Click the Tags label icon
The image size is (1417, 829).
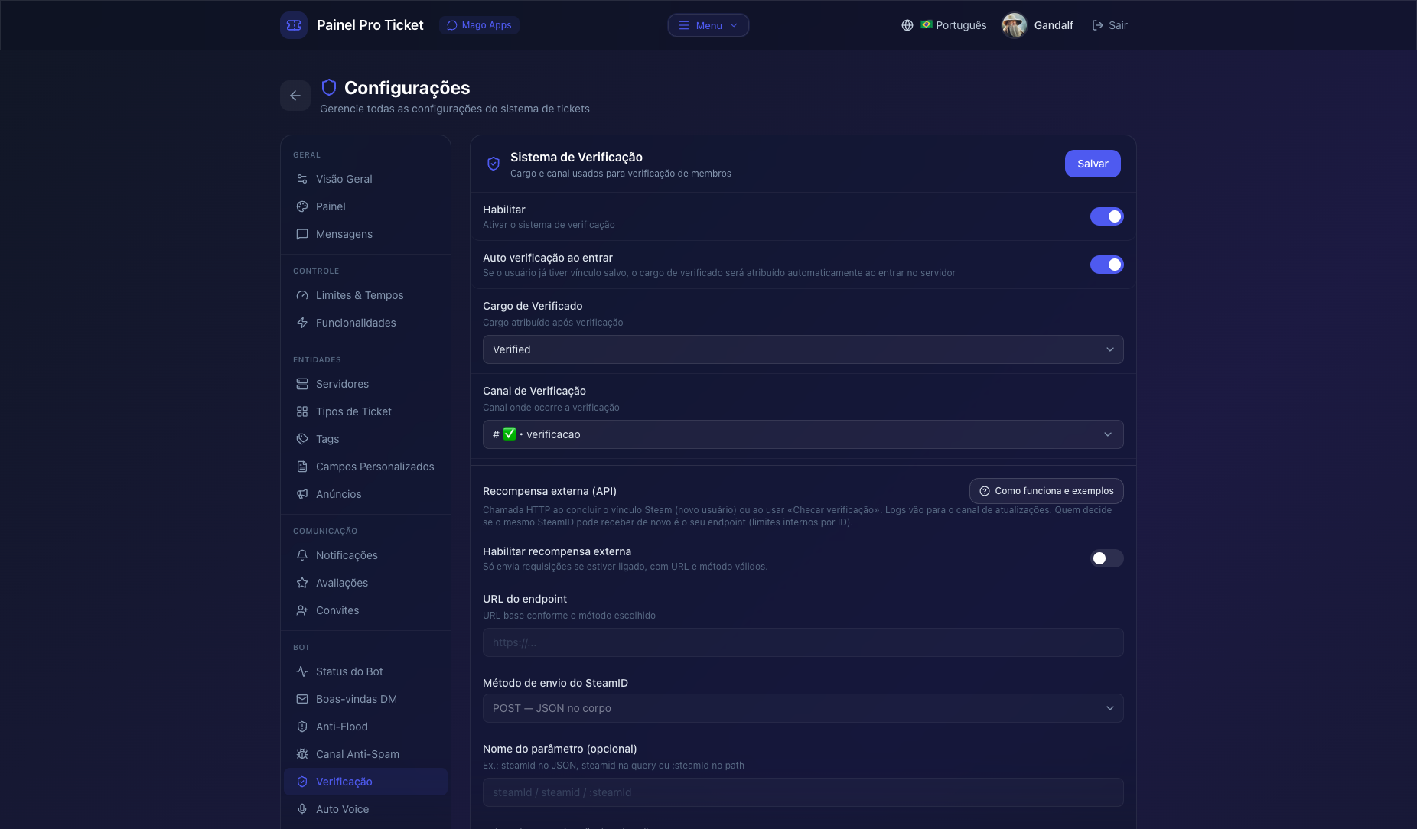click(x=302, y=439)
